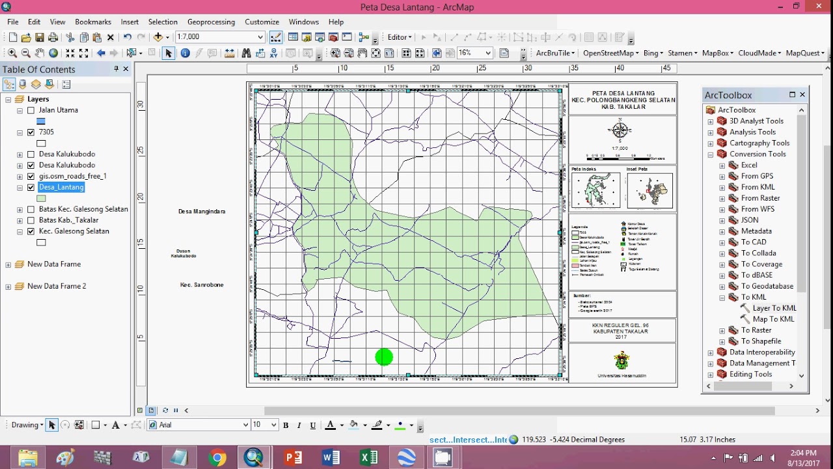The width and height of the screenshot is (833, 469).
Task: Open the Editor menu button
Action: [x=400, y=37]
